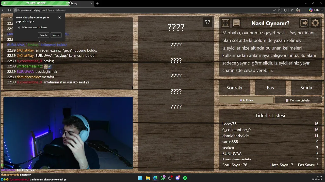Screen dimensions: 325x182
Task: Click the TAKİPÇİ HEDEFİ follower goal bar
Action: coord(36,3)
